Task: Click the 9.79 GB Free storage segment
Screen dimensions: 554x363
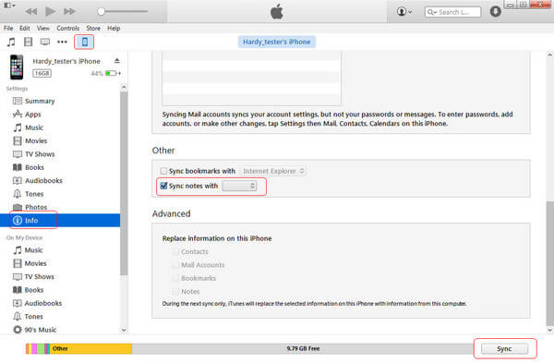Action: click(303, 349)
